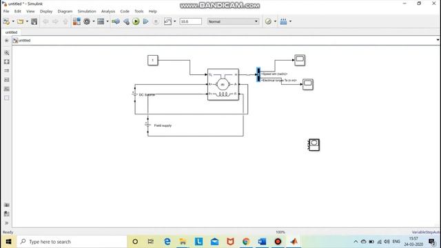Open the Model Explorer icon
Viewport: 441px width, 248px height.
point(101,21)
